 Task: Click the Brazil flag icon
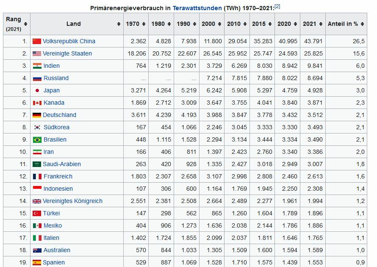tap(37, 139)
